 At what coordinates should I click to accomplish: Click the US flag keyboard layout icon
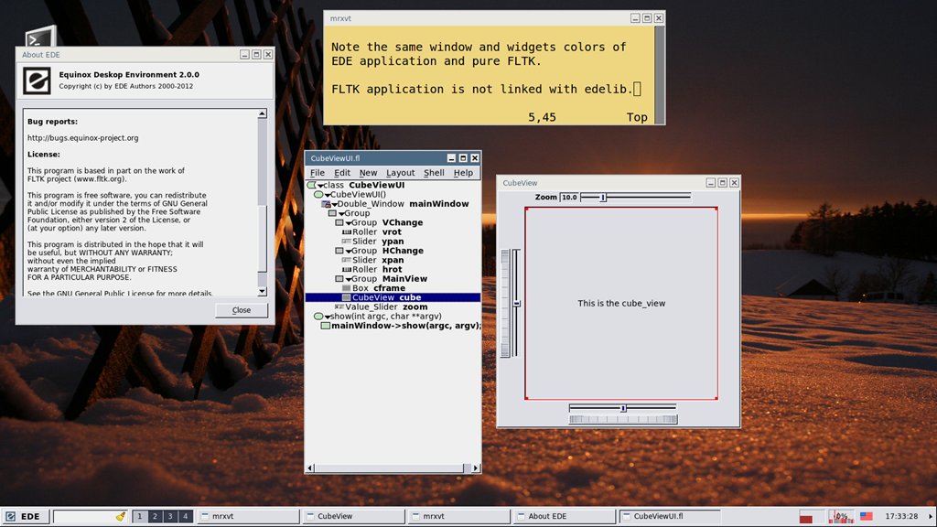tap(866, 516)
